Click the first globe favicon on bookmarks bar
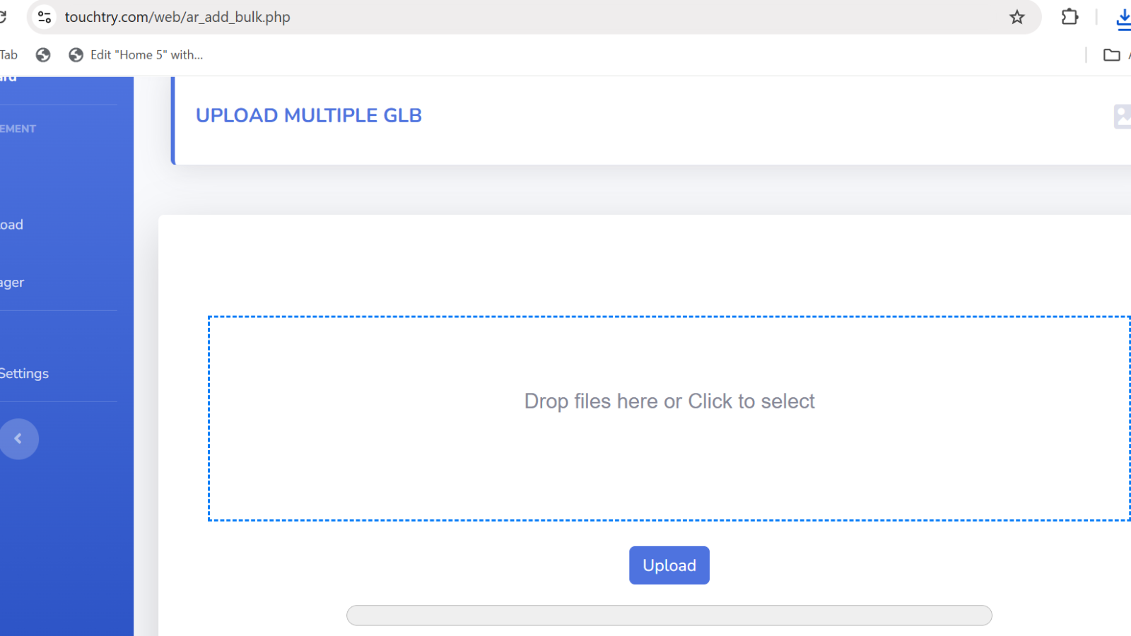 [x=43, y=54]
